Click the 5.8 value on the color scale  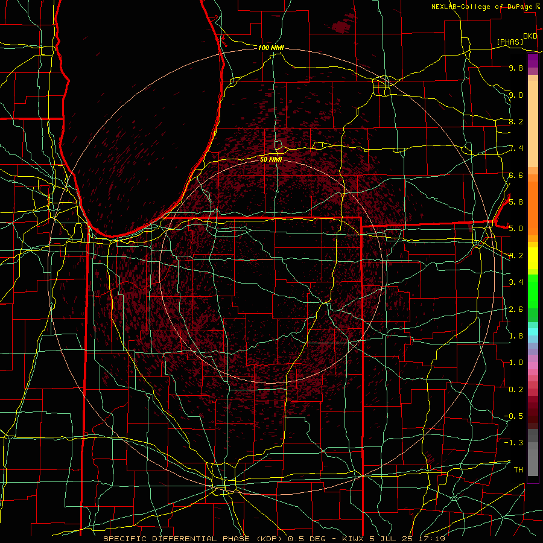(x=516, y=202)
